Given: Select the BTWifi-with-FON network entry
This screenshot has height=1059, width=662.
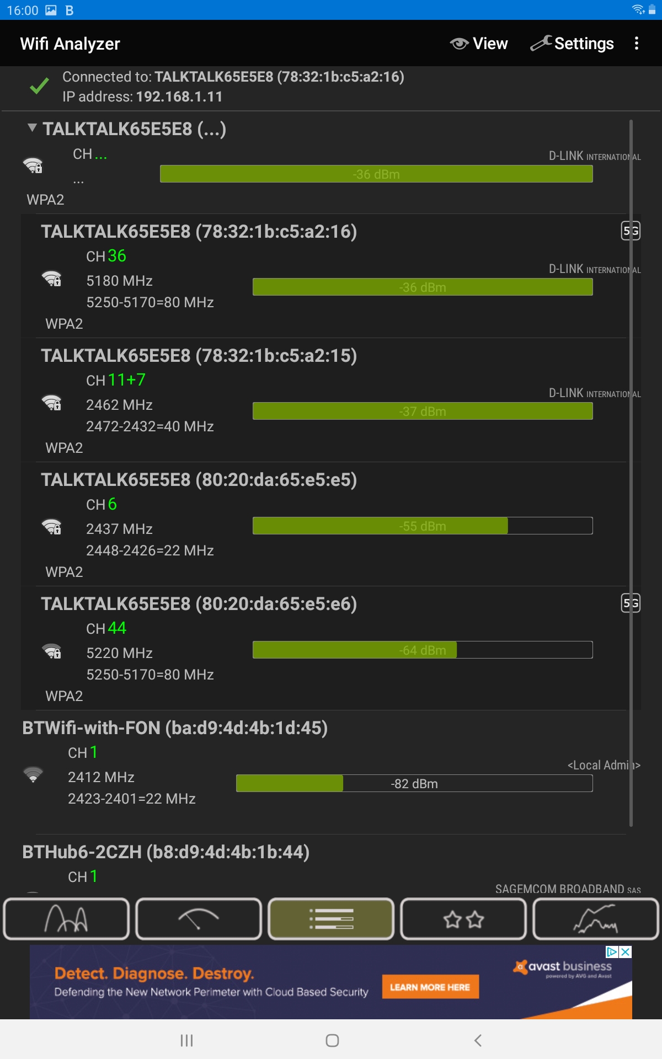Looking at the screenshot, I should coord(175,728).
